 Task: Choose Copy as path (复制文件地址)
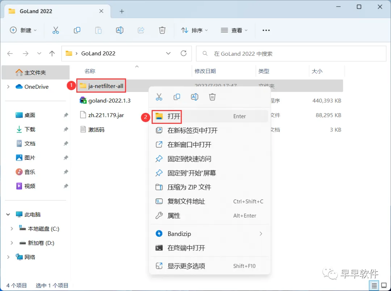tap(210, 202)
